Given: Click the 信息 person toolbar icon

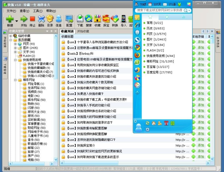Looking at the screenshot, I should pos(58,19).
